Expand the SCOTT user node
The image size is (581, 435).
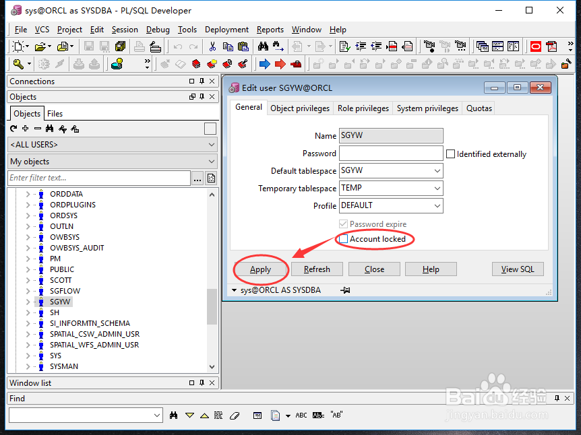pos(28,280)
